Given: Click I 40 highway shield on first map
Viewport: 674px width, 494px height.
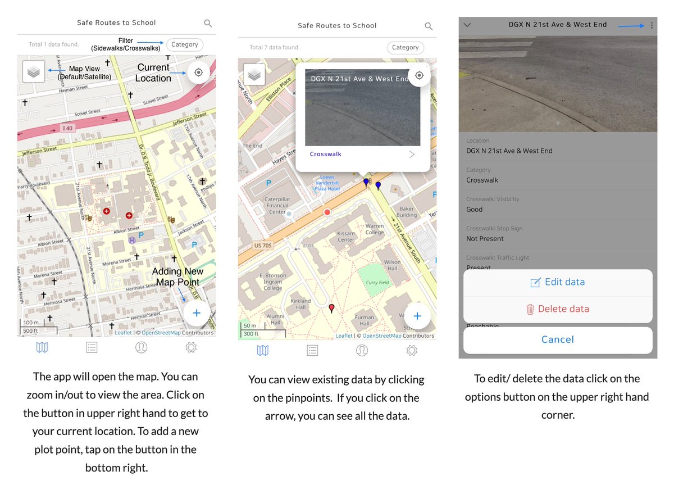Looking at the screenshot, I should pyautogui.click(x=67, y=128).
